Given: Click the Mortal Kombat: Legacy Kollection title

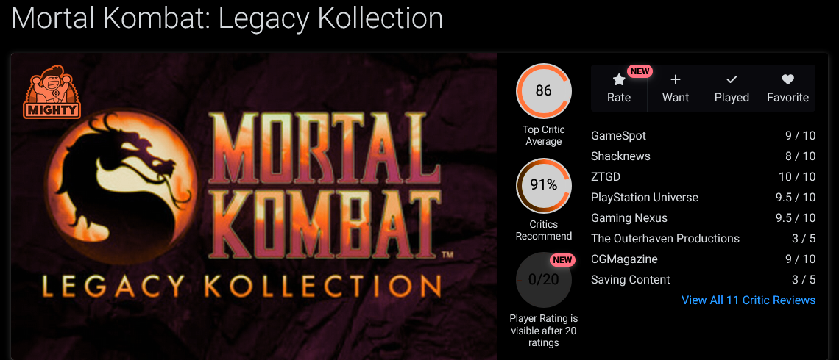Looking at the screenshot, I should tap(227, 18).
